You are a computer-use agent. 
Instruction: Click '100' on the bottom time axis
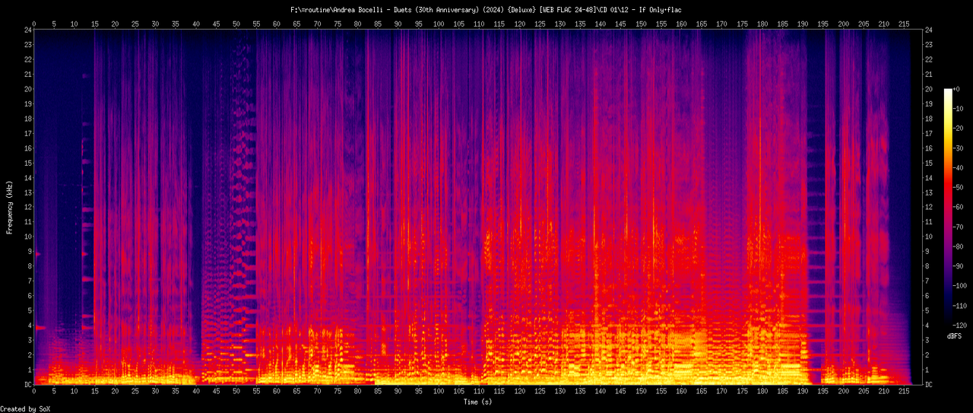439,392
